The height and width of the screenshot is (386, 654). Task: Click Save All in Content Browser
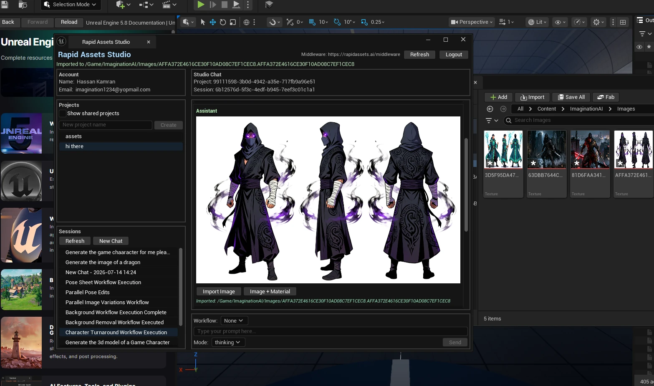[571, 97]
